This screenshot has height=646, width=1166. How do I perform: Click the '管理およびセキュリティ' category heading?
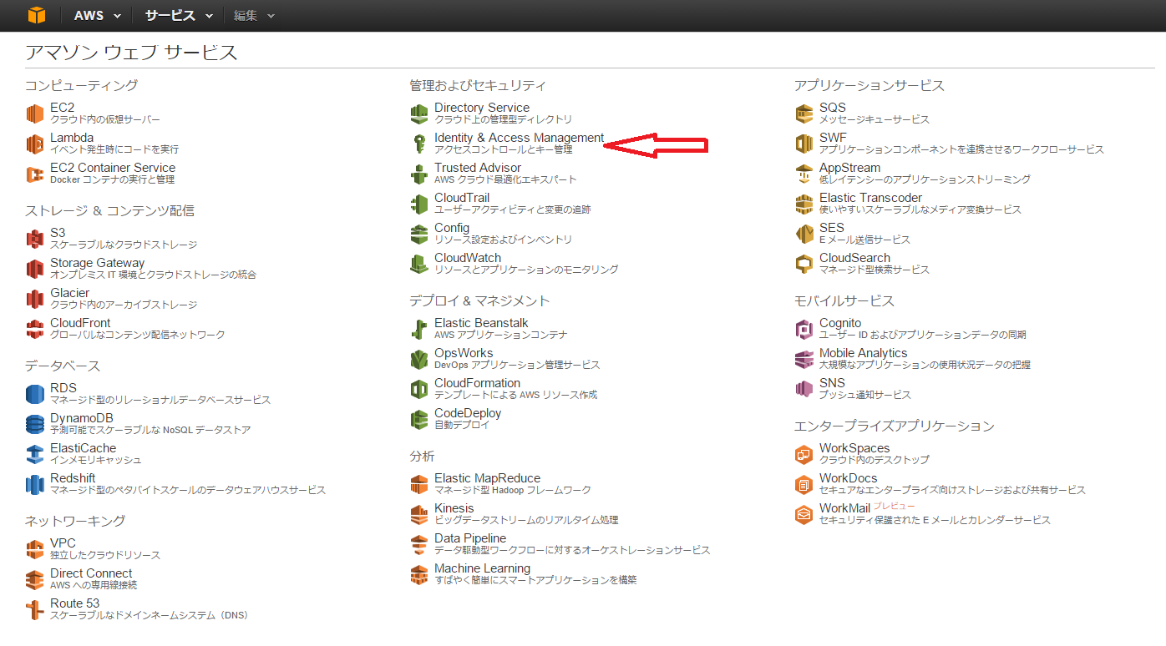tap(478, 85)
